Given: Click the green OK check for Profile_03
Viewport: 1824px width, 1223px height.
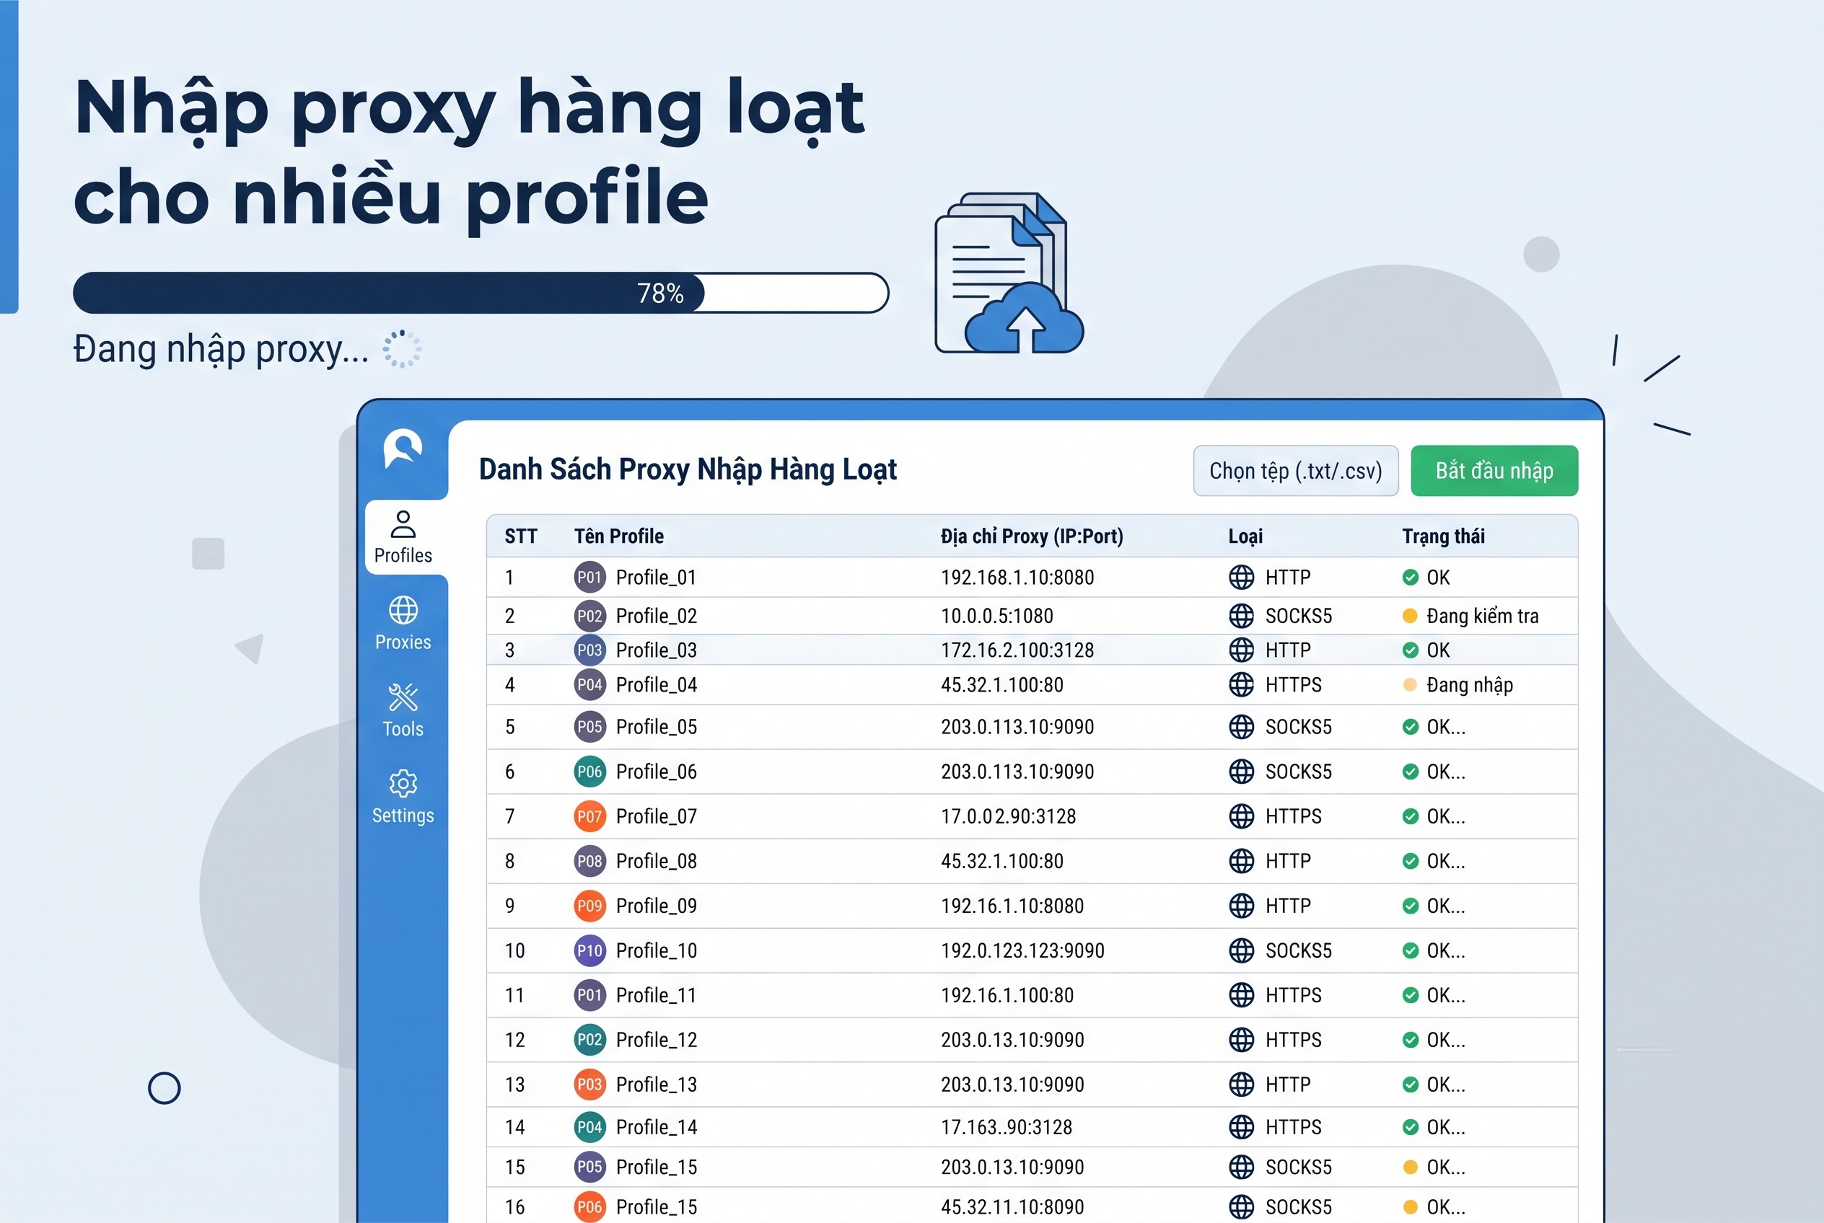Looking at the screenshot, I should tap(1410, 650).
